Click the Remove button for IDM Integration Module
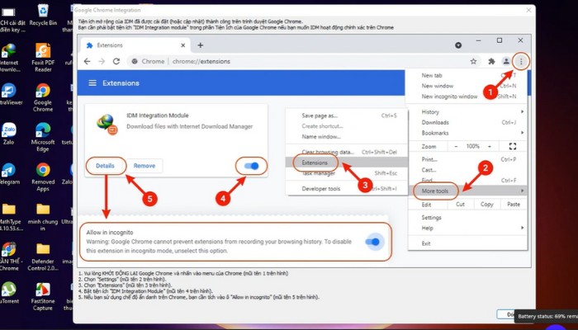Viewport: 578px width, 330px height. [144, 166]
